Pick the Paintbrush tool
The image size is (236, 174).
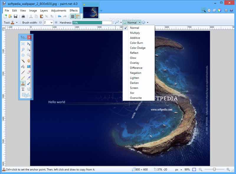[23, 72]
